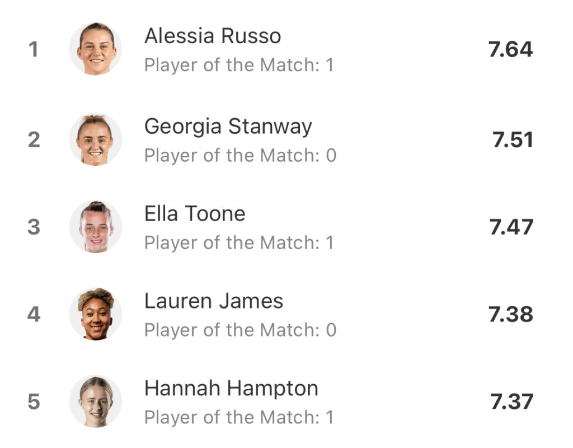Select Ella Toone's avatar photo
The image size is (573, 448).
[x=95, y=227]
